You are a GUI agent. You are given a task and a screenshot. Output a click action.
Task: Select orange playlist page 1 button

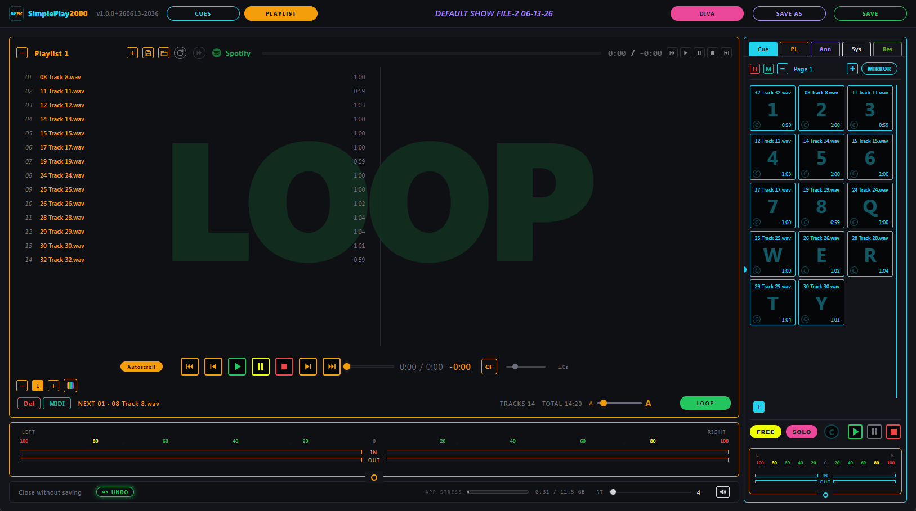coord(38,386)
